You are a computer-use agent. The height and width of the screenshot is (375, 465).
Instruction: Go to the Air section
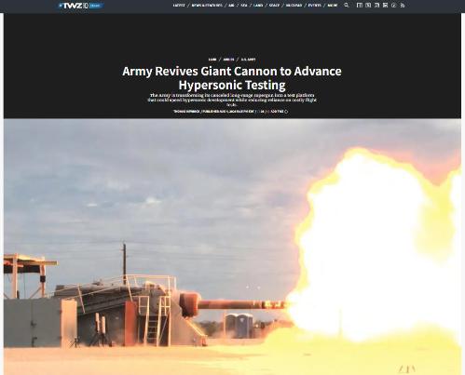231,6
